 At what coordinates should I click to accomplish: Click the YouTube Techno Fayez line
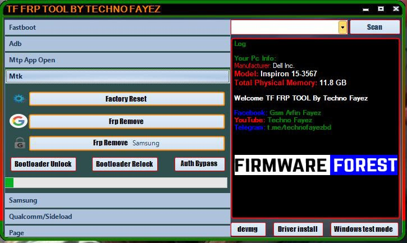(x=273, y=120)
